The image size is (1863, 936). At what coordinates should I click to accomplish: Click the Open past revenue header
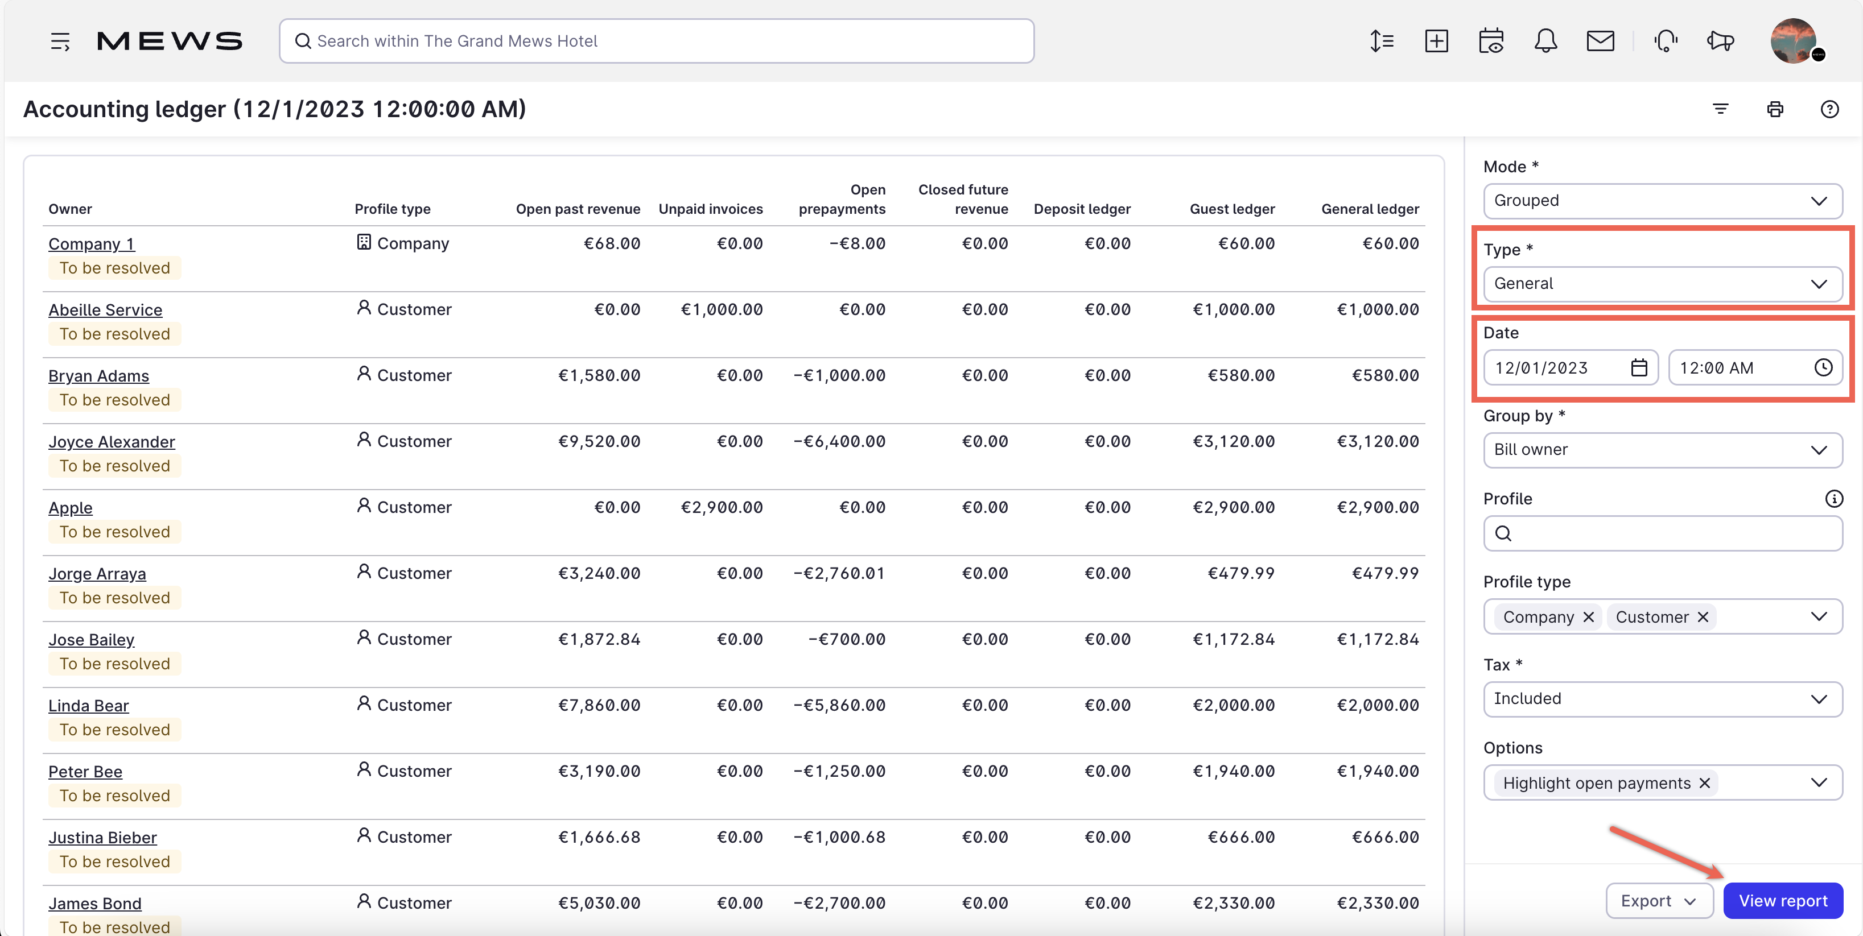(578, 209)
